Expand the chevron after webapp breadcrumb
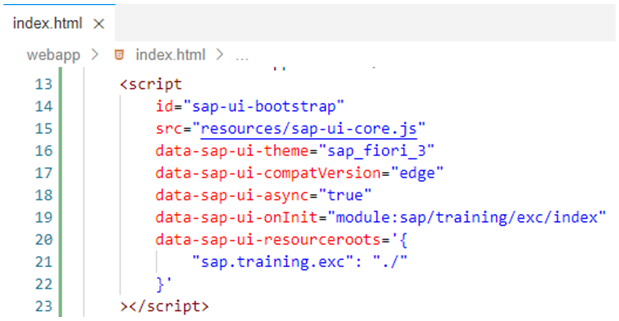 pos(95,54)
